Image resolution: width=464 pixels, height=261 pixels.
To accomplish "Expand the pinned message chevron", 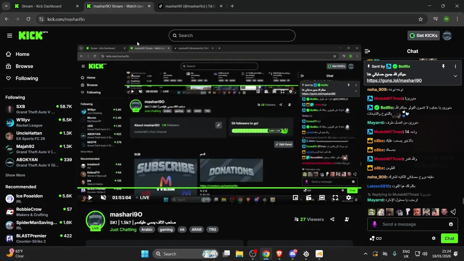I will tap(455, 76).
